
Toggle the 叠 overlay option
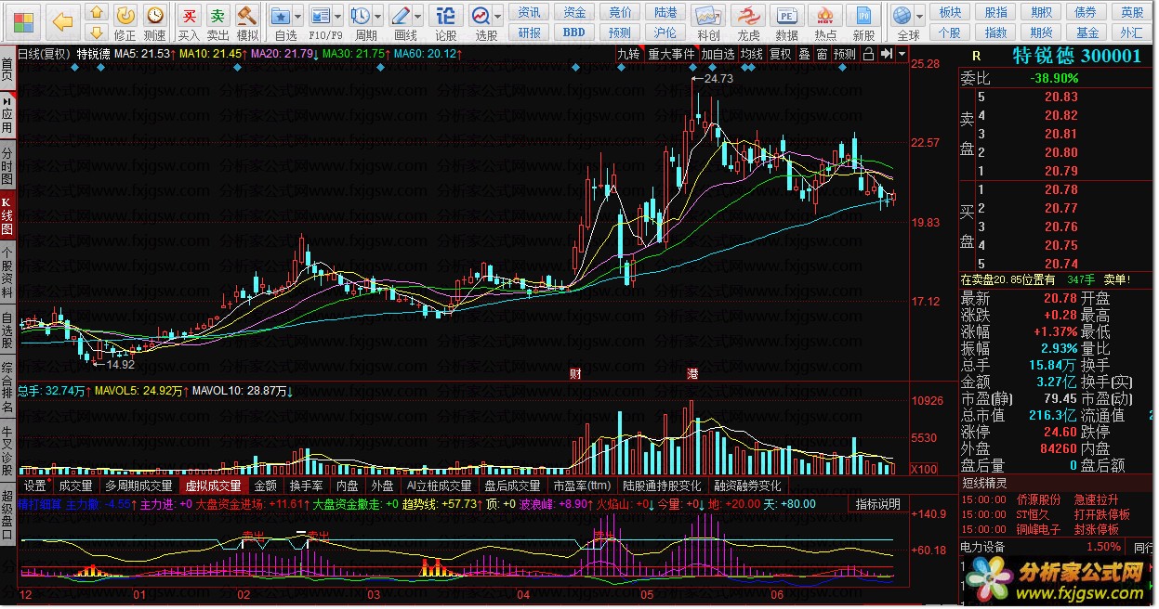click(804, 54)
